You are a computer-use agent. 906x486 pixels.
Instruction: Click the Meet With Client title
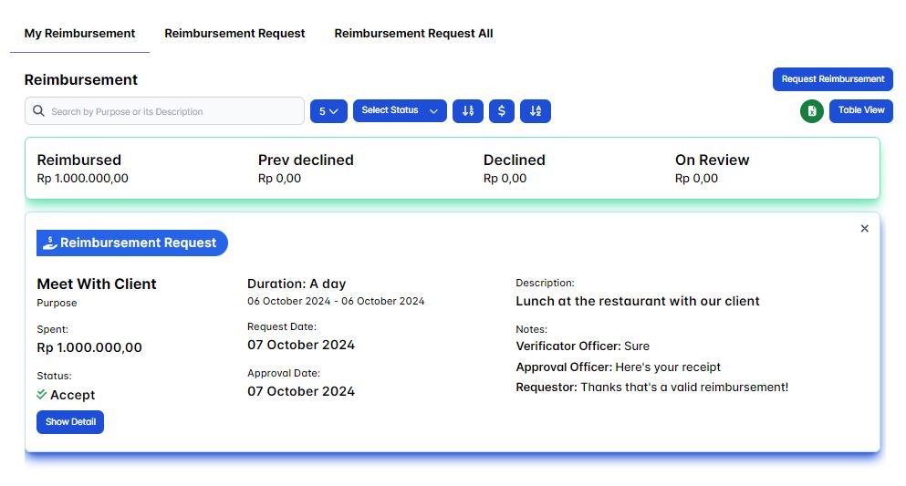(97, 284)
